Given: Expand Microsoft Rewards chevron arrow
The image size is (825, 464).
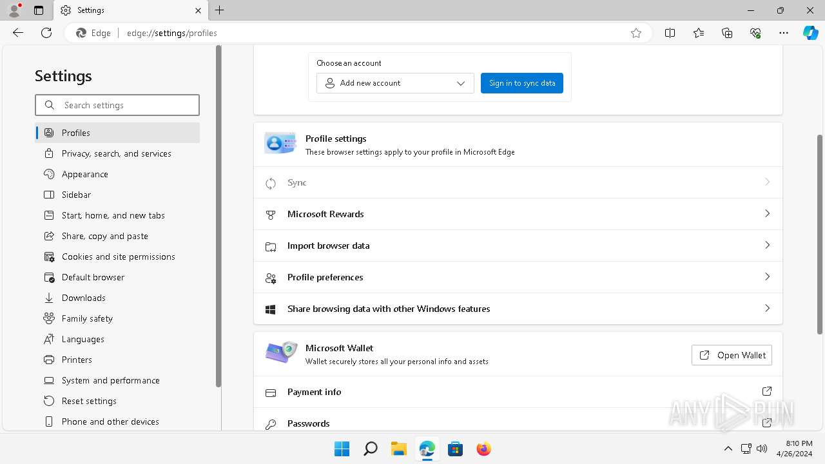Looking at the screenshot, I should point(767,213).
